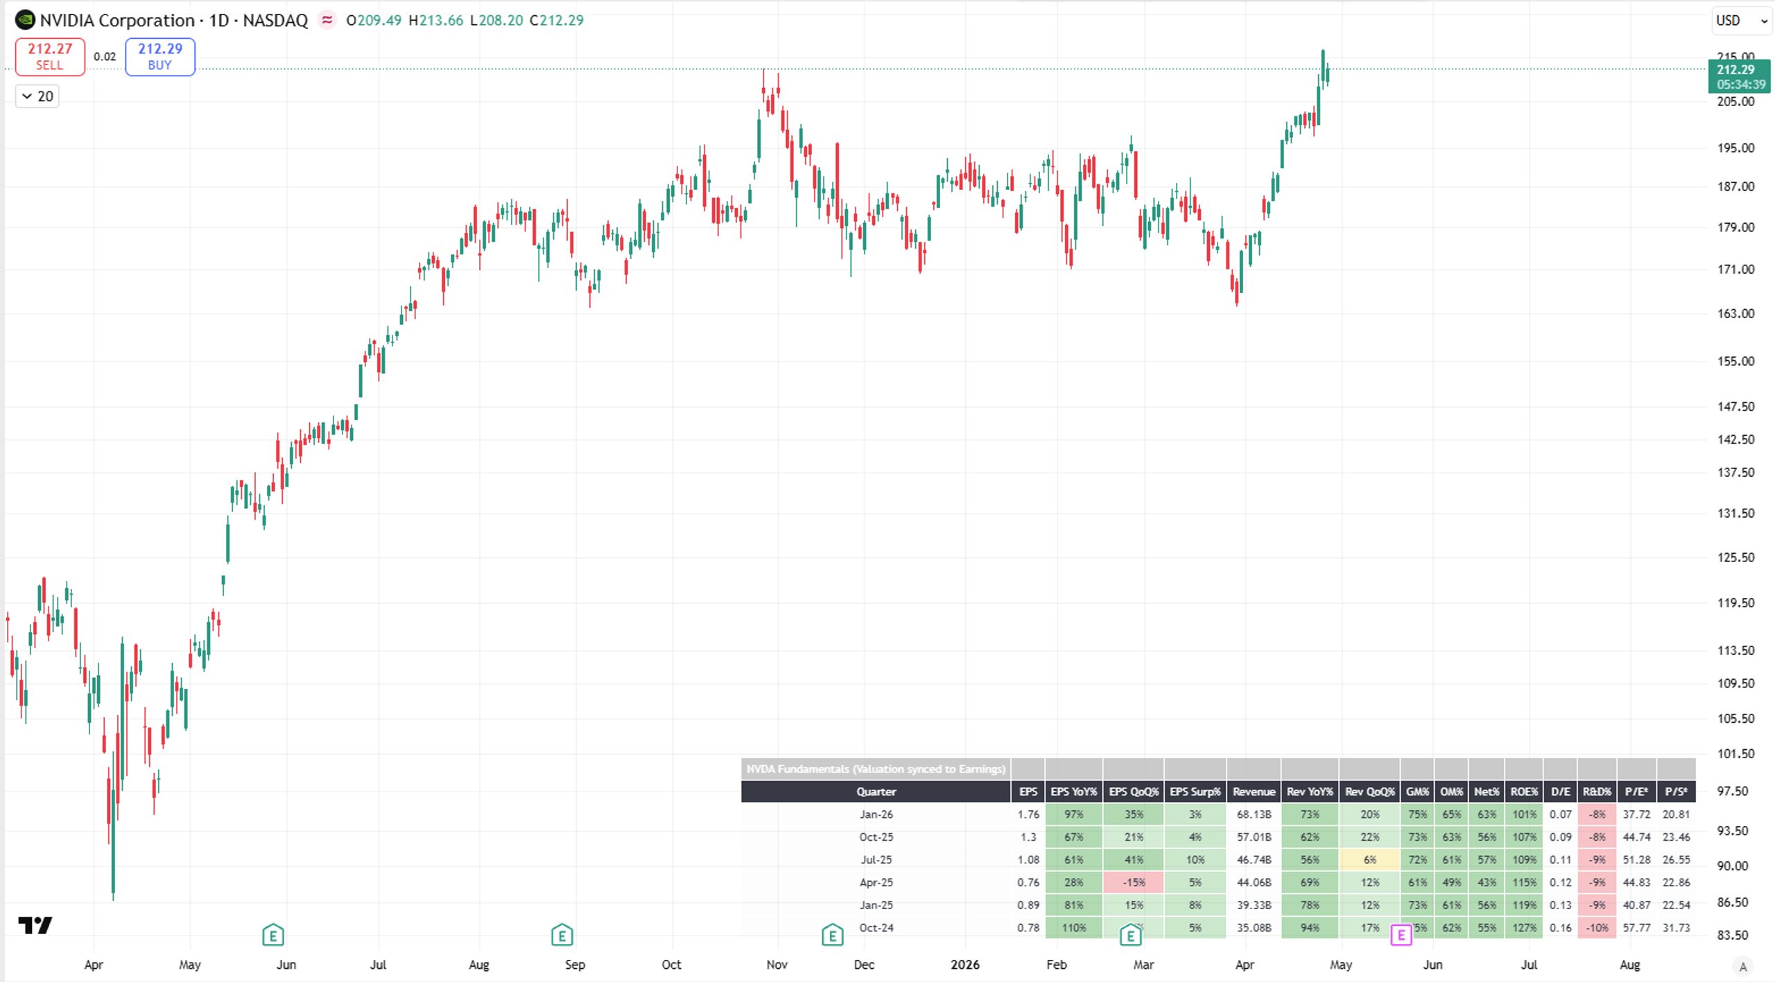Click the 1.76 EPS cell for Jan-26
Viewport: 1775px width, 982px height.
point(1028,814)
